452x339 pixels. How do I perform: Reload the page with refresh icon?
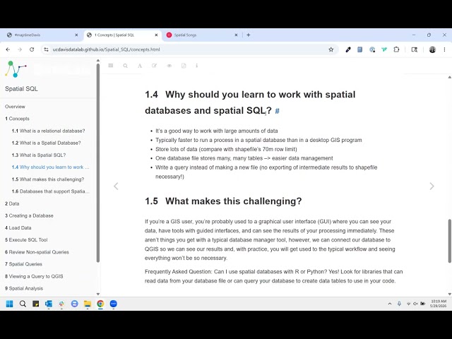pos(32,49)
